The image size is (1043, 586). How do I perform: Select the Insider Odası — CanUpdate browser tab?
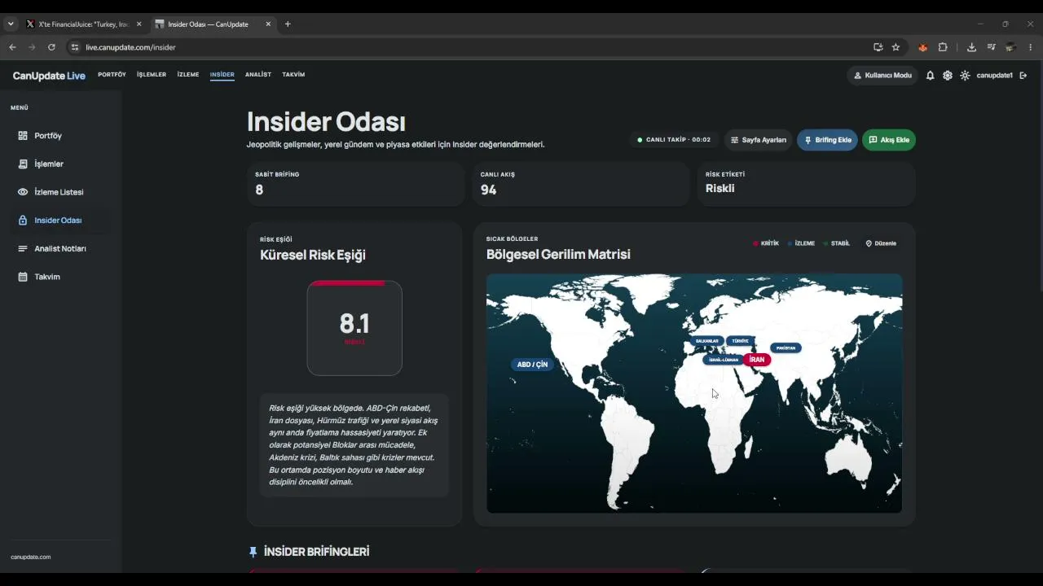click(213, 24)
